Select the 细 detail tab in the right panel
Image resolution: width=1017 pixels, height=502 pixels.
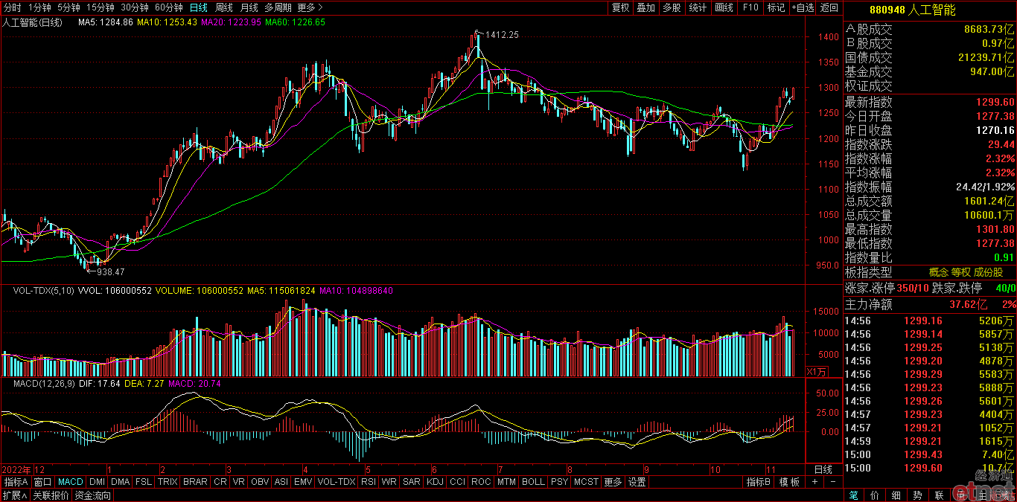[896, 495]
